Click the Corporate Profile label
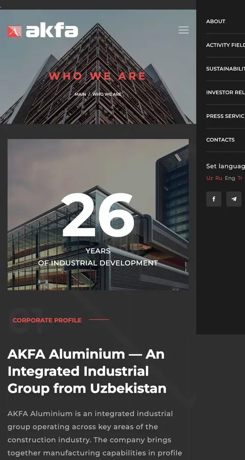245x460 pixels. pos(47,320)
